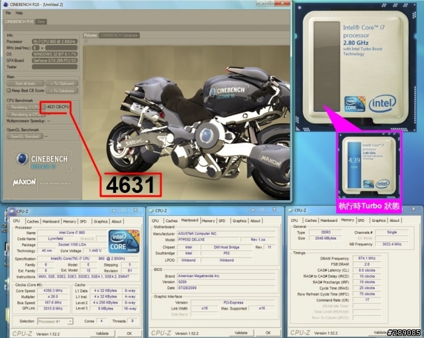This screenshot has width=424, height=338.
Task: Click OK in middle CPU-Z window
Action: click(268, 333)
